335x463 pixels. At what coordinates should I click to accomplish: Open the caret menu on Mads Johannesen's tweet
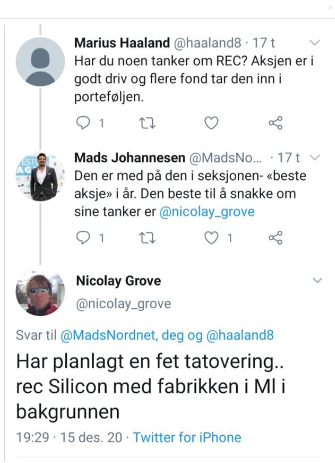pos(314,157)
